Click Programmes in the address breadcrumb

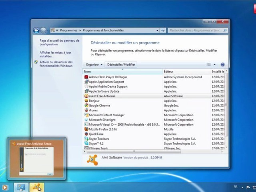(x=69, y=30)
